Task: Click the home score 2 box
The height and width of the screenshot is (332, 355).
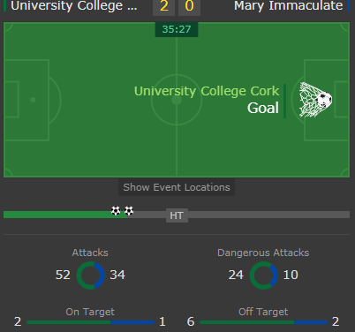Action: click(164, 6)
